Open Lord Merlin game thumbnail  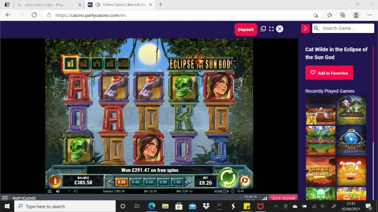pyautogui.click(x=352, y=110)
